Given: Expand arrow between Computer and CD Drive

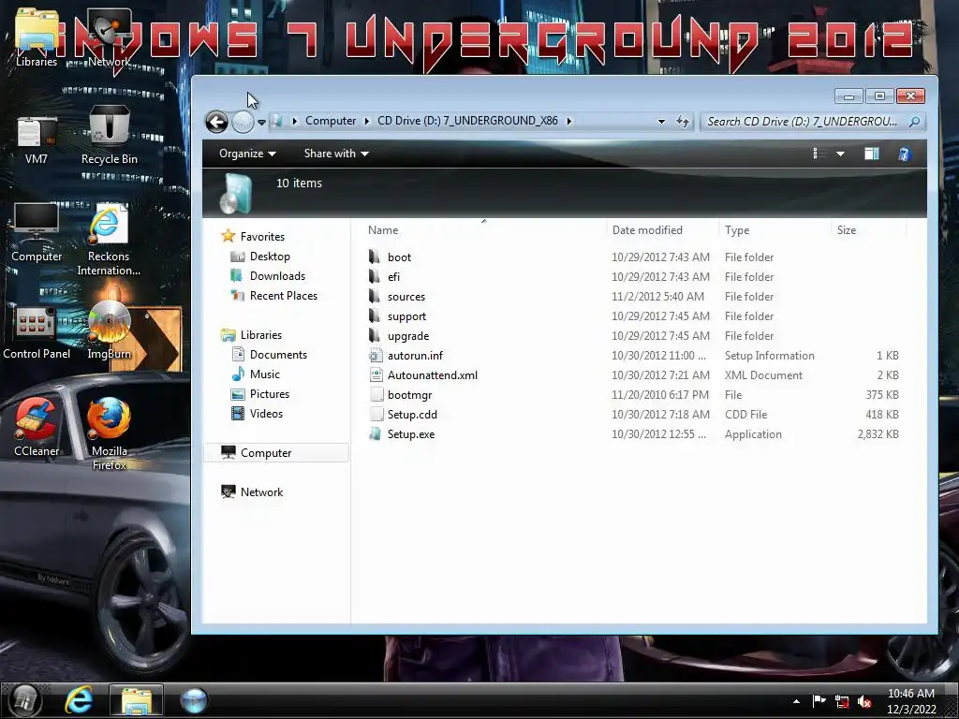Looking at the screenshot, I should pyautogui.click(x=366, y=121).
